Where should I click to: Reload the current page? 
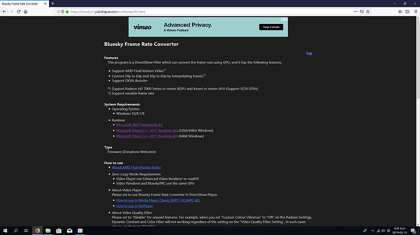[x=19, y=12]
